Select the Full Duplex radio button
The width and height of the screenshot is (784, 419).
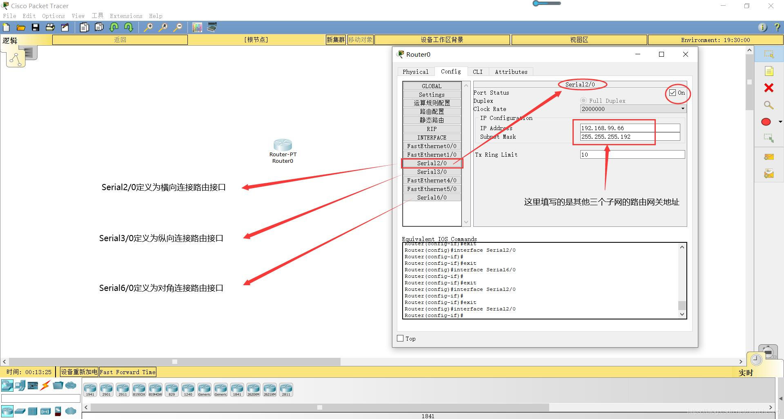click(x=584, y=100)
